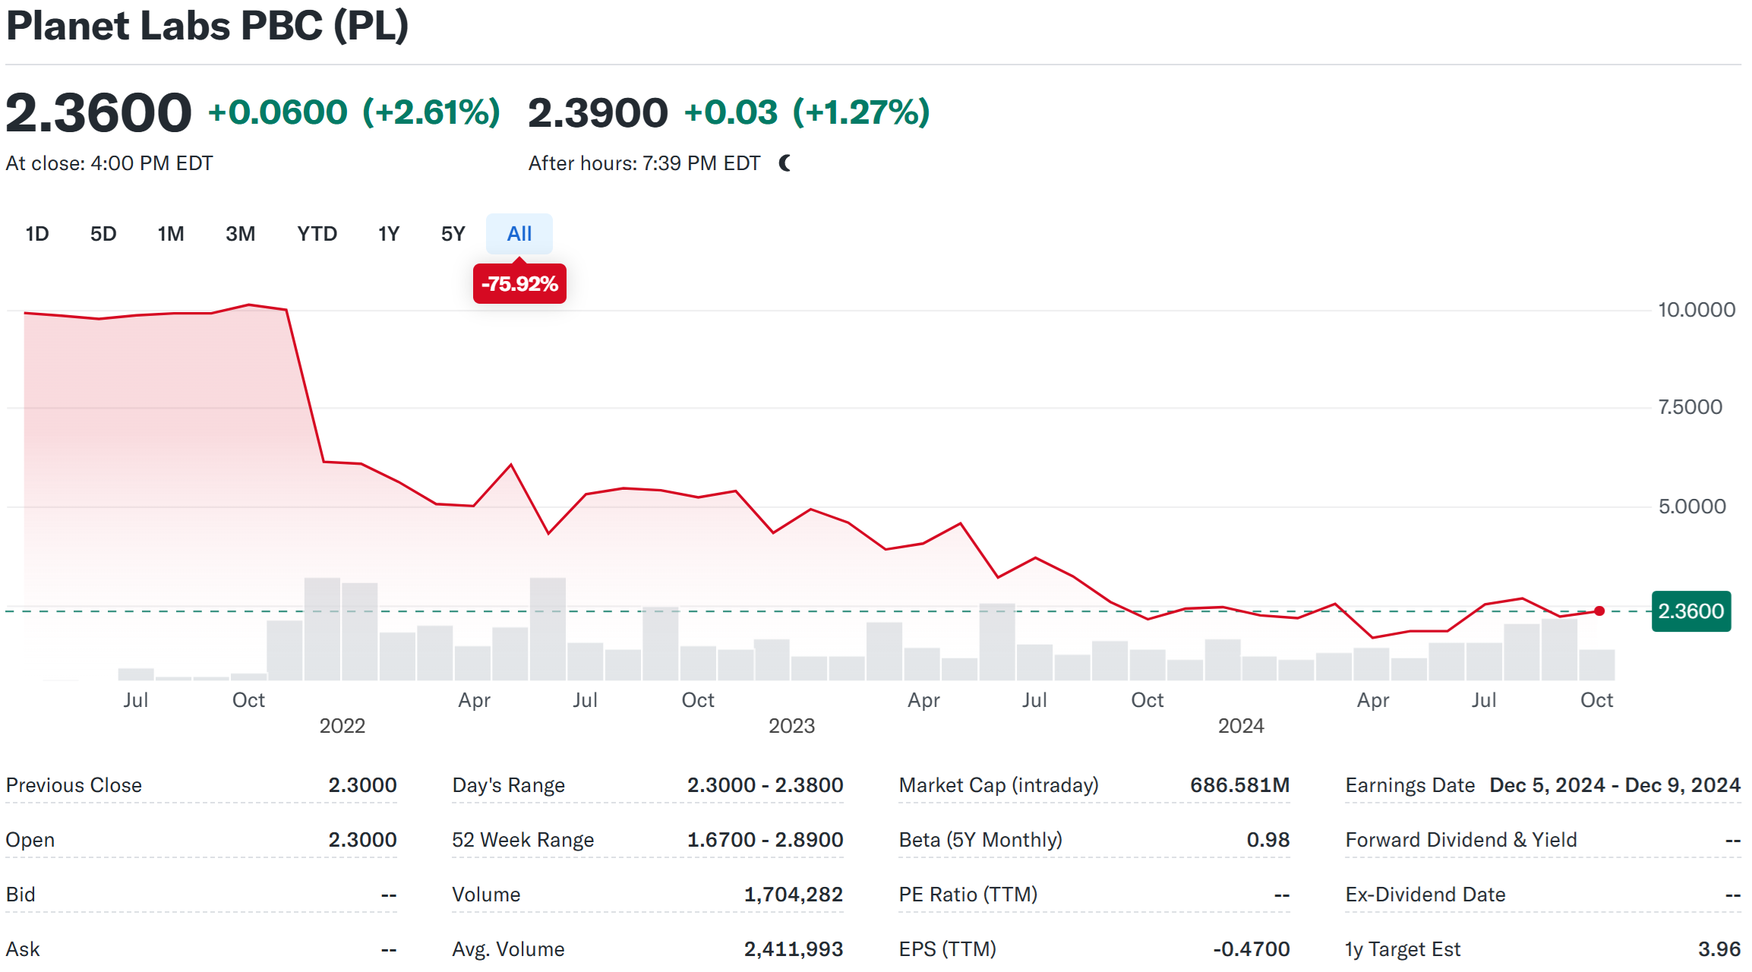Click the Forward Dividend & Yield label

click(1461, 840)
